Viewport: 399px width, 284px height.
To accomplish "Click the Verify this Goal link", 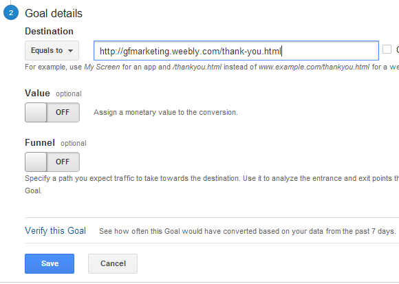I will pos(55,231).
